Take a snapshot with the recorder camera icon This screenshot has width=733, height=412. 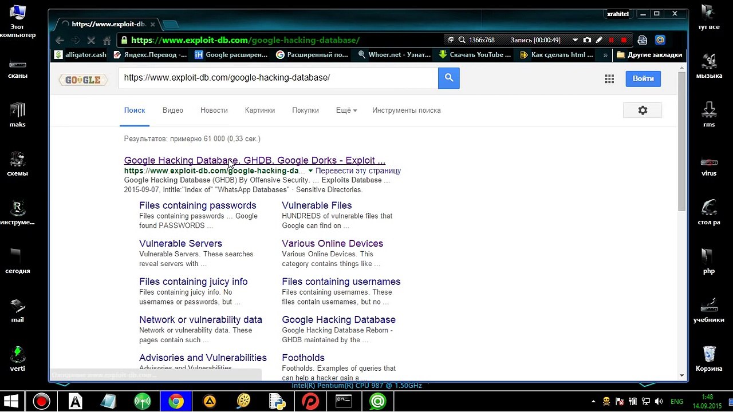587,40
